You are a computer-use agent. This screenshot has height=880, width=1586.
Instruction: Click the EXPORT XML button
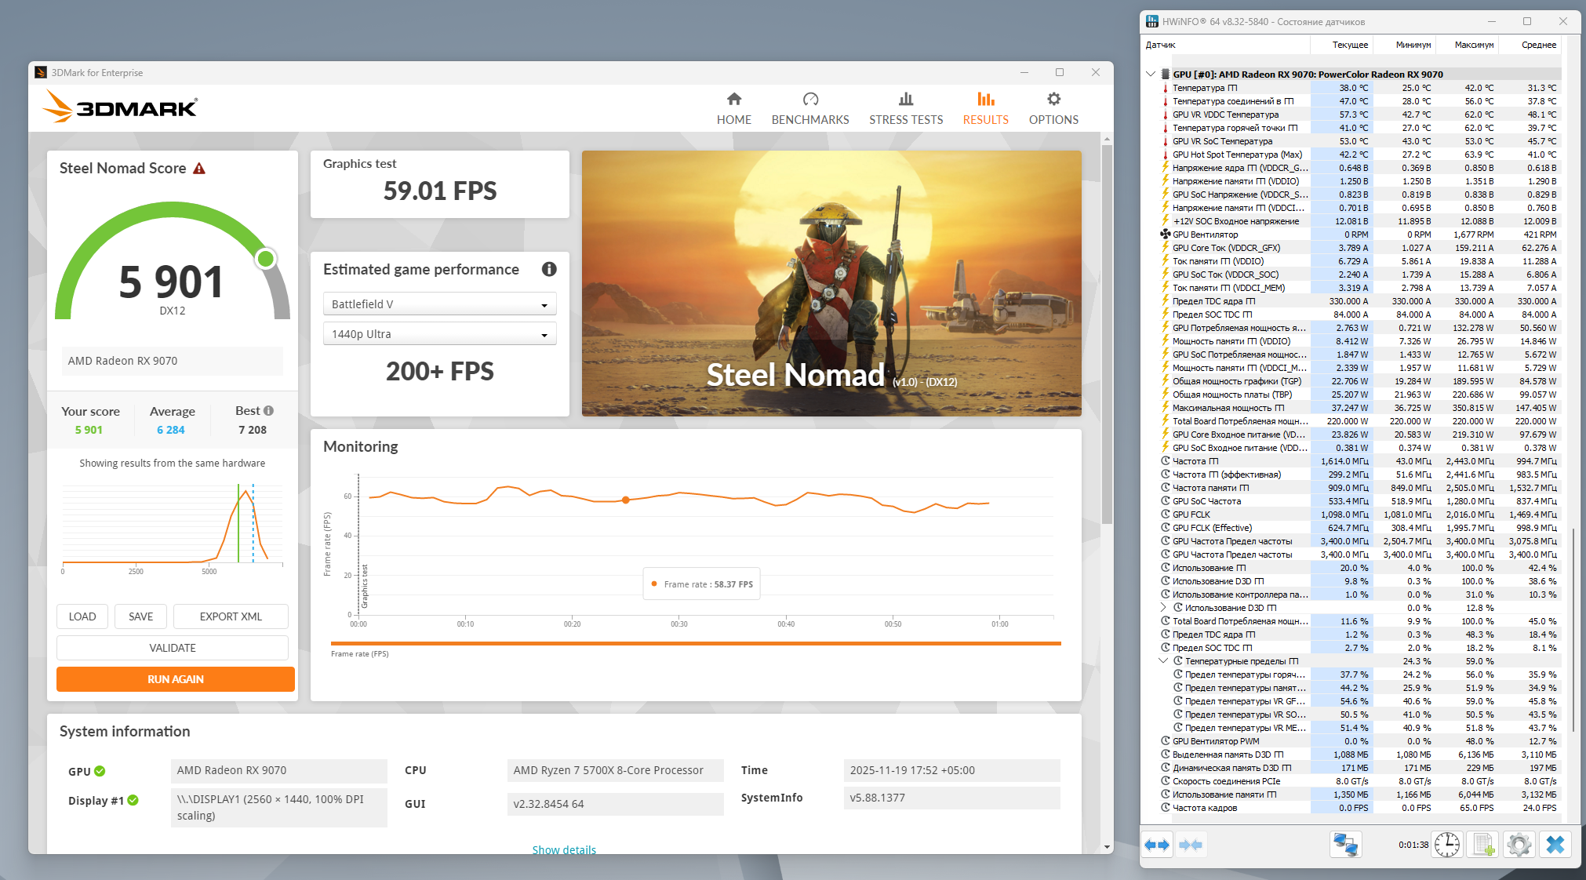231,616
